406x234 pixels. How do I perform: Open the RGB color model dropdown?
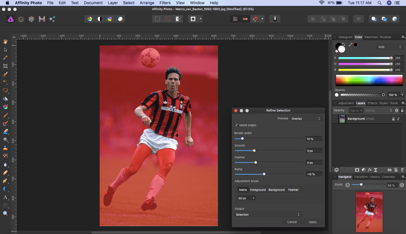tap(390, 47)
